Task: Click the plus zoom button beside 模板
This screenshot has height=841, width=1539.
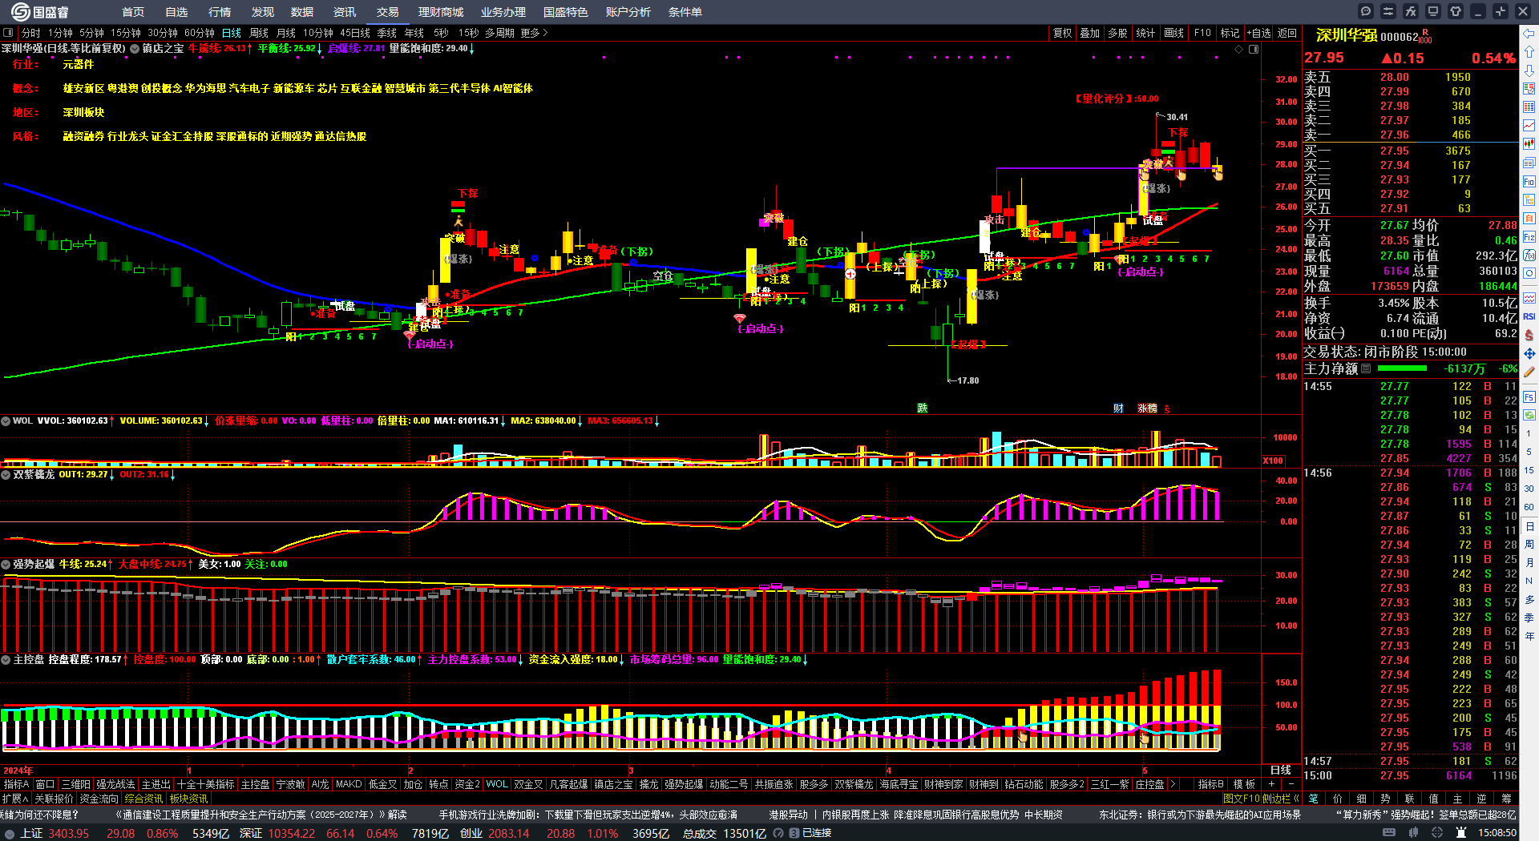Action: 1271,784
